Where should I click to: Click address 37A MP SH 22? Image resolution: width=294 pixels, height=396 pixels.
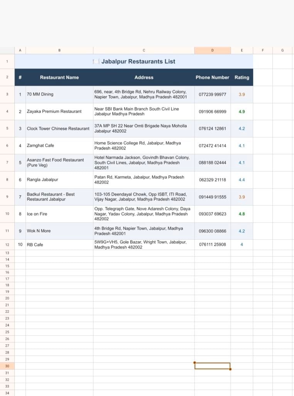(144, 128)
